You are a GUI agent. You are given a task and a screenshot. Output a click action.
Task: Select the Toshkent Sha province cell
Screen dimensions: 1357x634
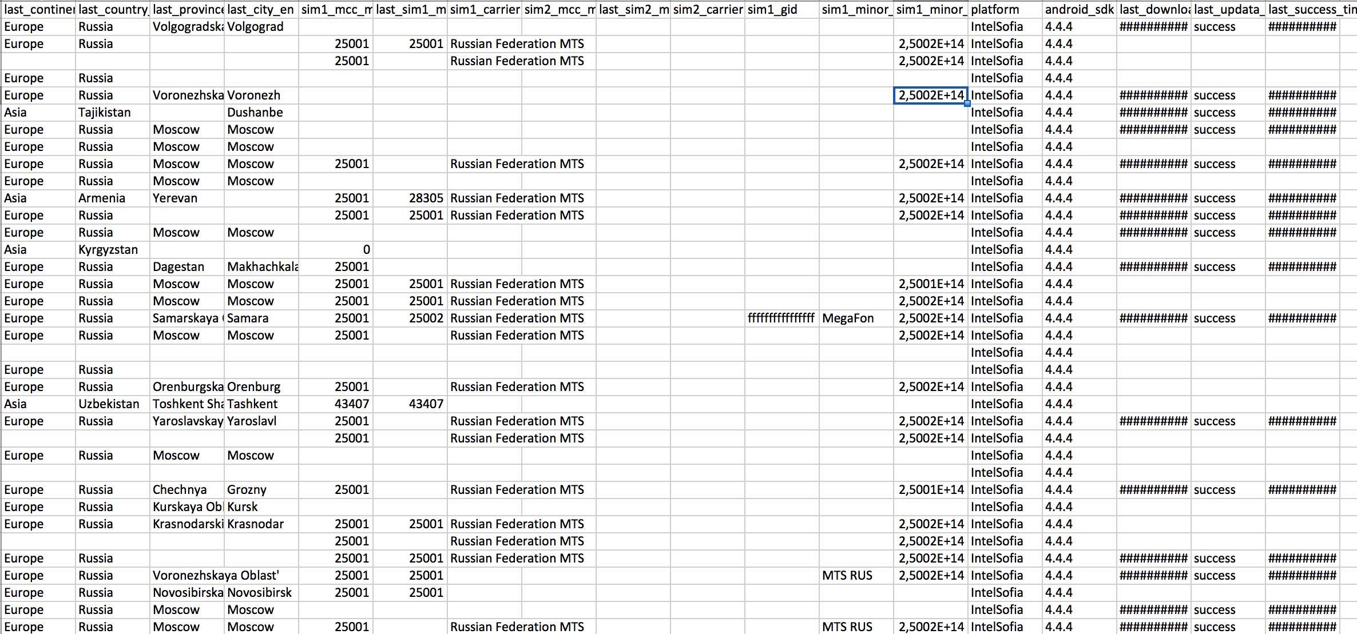187,404
